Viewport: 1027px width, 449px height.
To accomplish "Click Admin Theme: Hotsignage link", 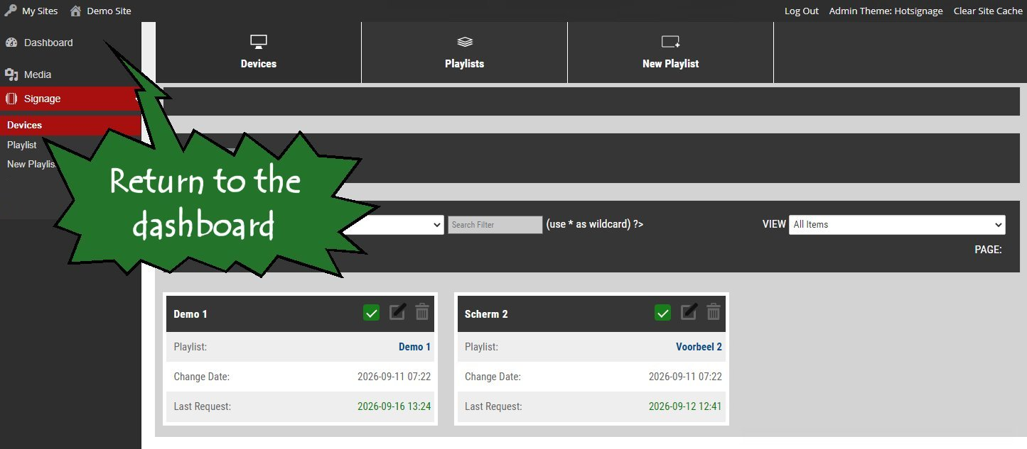I will click(886, 11).
